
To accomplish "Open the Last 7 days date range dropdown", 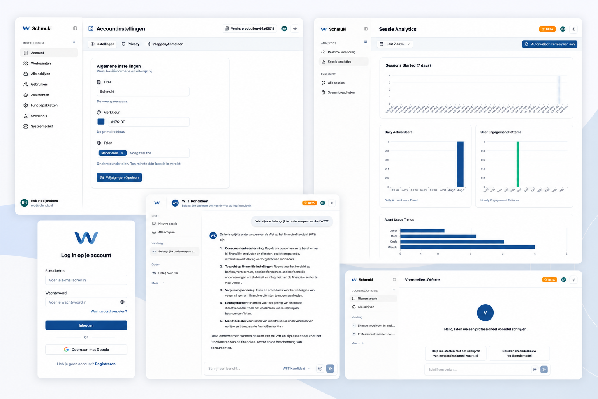I will [x=395, y=44].
